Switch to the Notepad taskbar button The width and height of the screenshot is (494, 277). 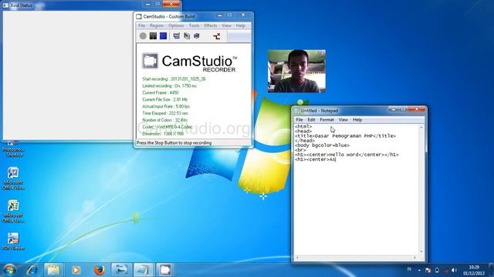[x=144, y=270]
